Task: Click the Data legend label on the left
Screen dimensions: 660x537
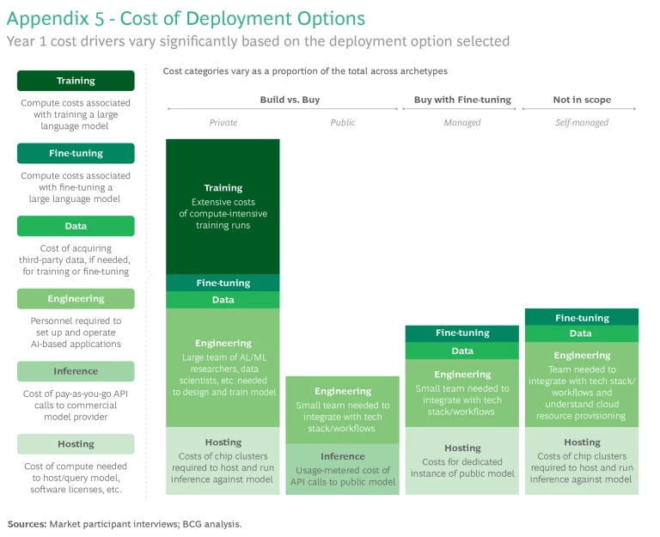Action: coord(76,226)
